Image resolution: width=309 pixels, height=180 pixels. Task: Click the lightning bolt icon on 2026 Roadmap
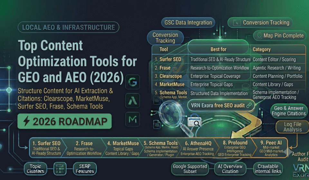click(x=26, y=121)
